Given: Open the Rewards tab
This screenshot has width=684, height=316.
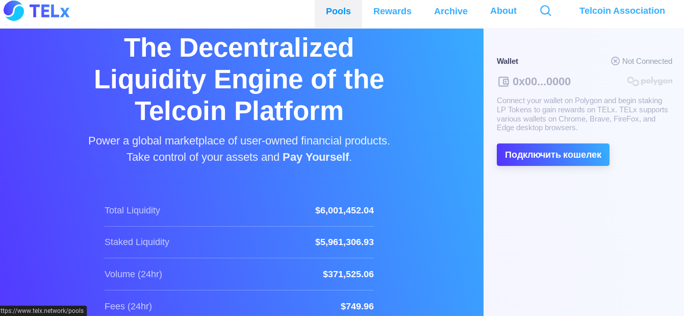Looking at the screenshot, I should (392, 11).
